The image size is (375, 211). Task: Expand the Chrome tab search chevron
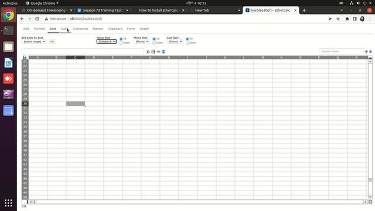pyautogui.click(x=342, y=11)
